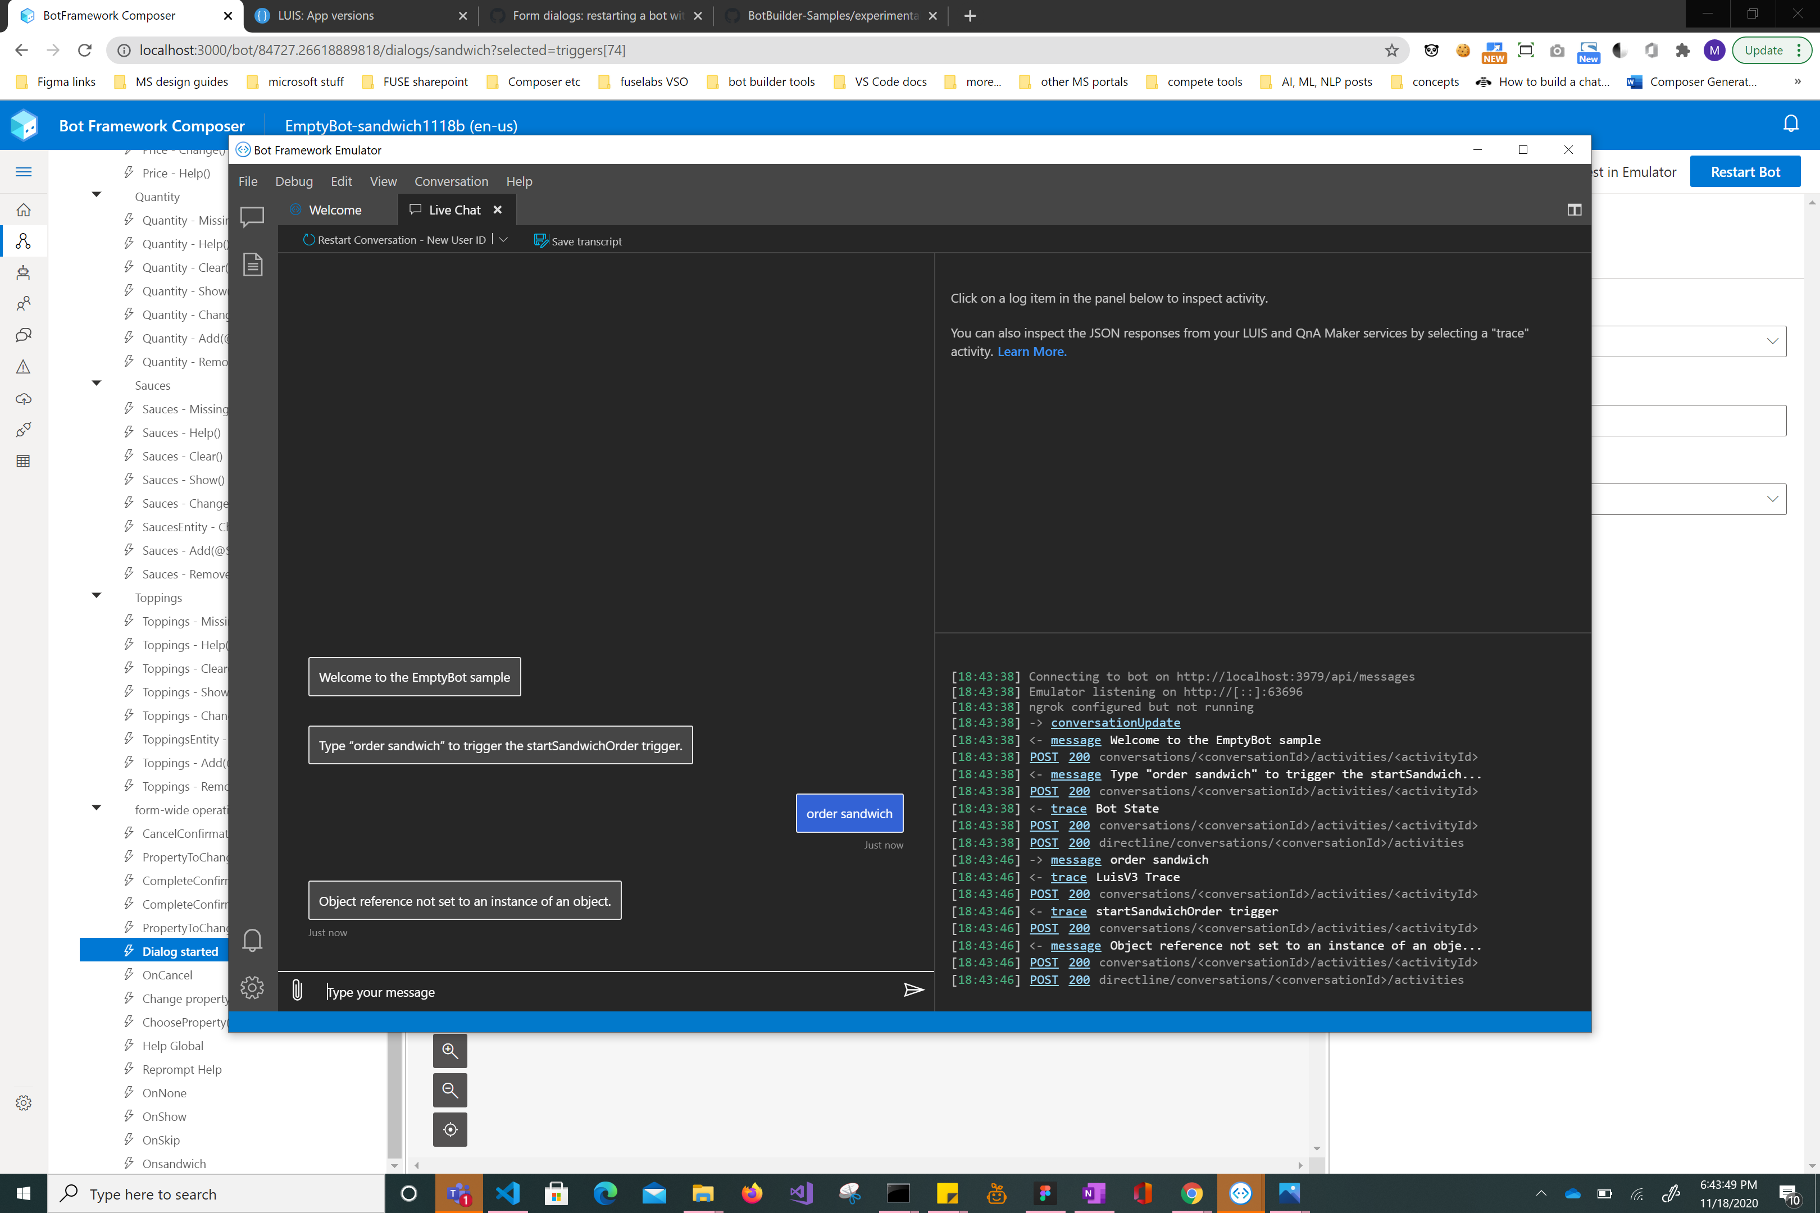The height and width of the screenshot is (1213, 1820).
Task: Send the message with the arrow icon
Action: [x=913, y=991]
